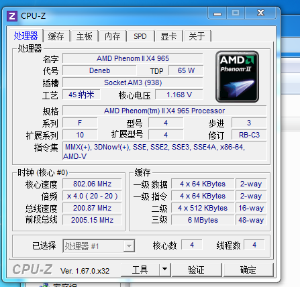The height and width of the screenshot is (287, 300).
Task: Click the version text Ver. 1.67.0.x32
Action: pos(85,271)
